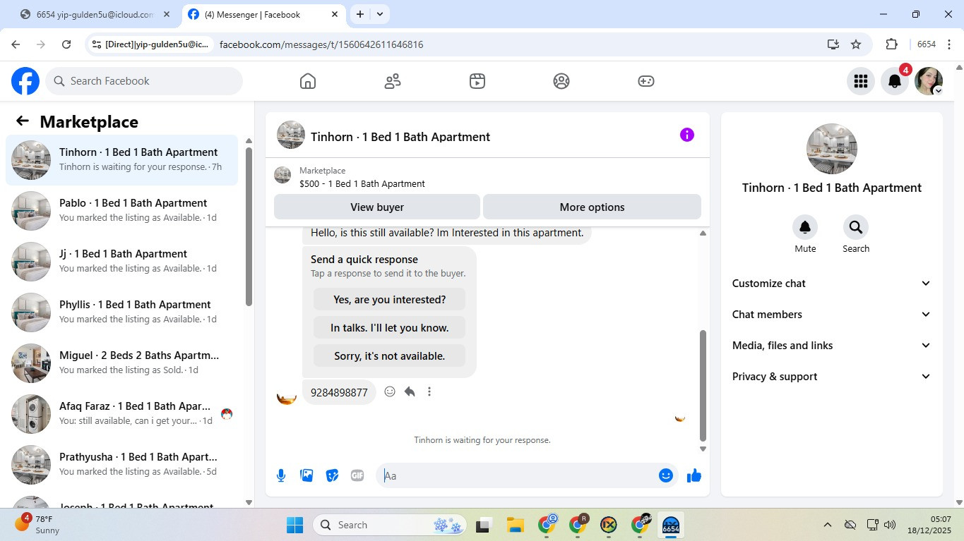
Task: Click the conversation list scrollbar
Action: 249,226
